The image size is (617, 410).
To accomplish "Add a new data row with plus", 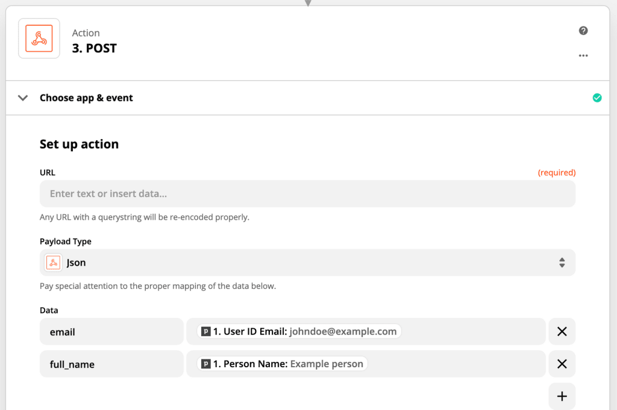I will click(x=562, y=396).
